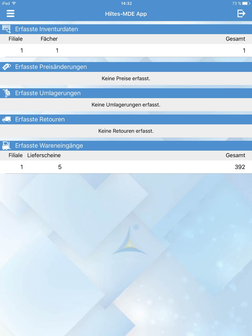Click the price tag icon

[7, 67]
